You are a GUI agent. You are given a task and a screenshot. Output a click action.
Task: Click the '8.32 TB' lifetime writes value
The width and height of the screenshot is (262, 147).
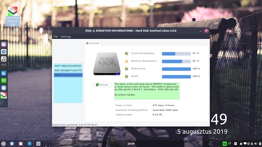pos(157,115)
